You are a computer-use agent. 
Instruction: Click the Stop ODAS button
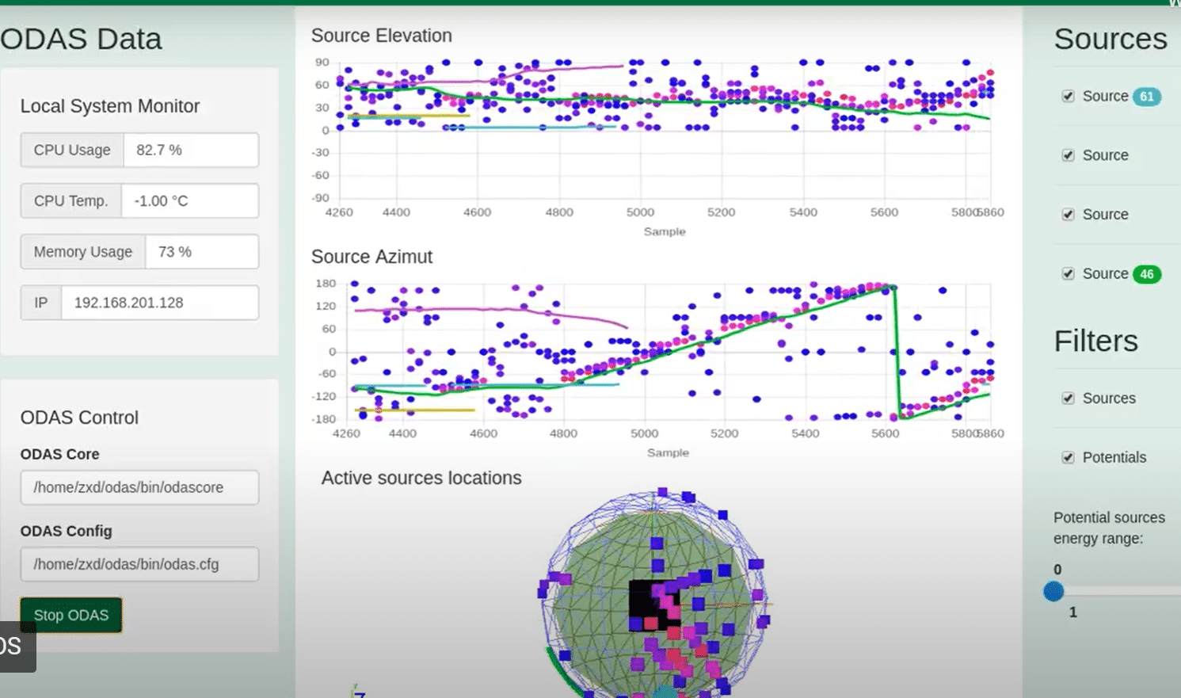coord(71,615)
